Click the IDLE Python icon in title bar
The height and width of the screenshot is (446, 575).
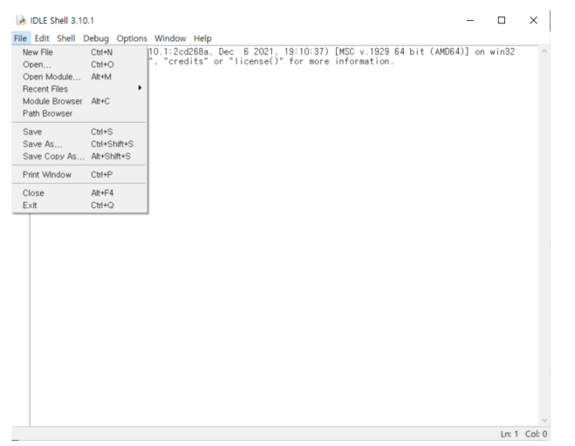click(21, 21)
